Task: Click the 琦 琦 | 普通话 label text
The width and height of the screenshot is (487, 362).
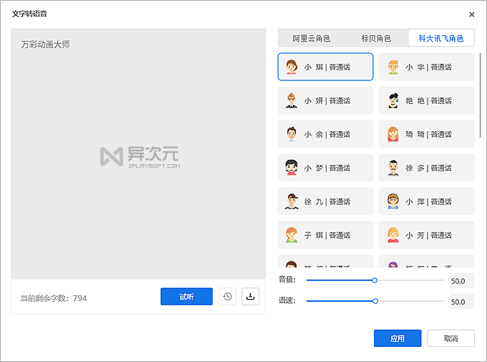Action: coord(428,134)
